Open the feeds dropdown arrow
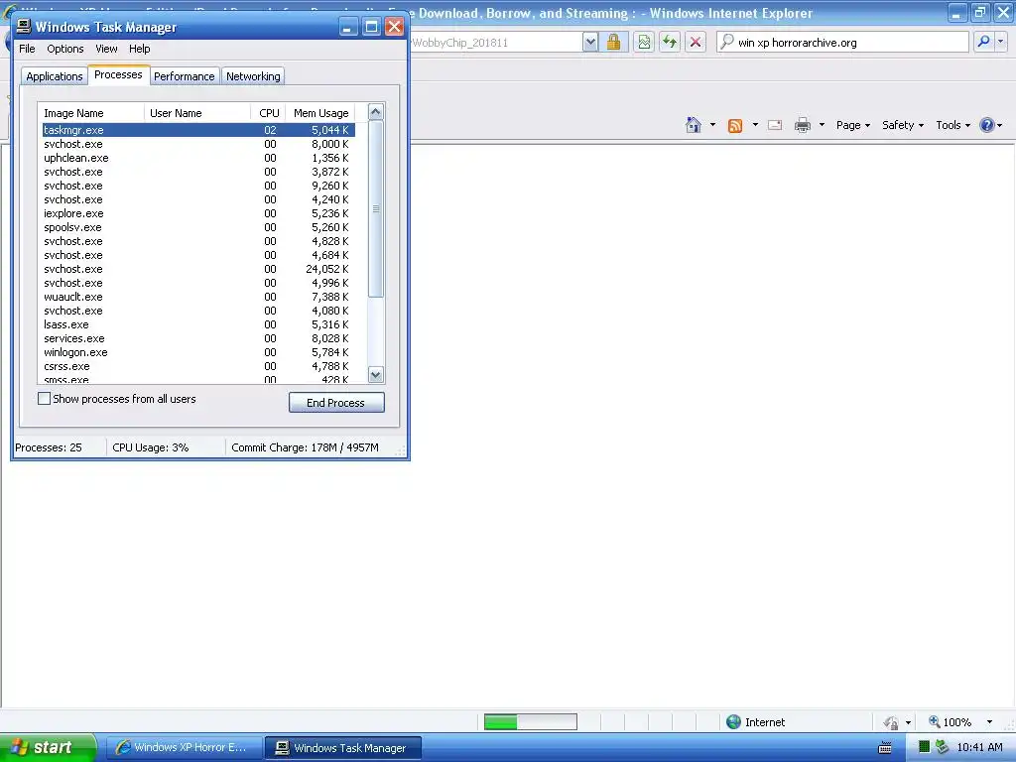Screen dimensions: 1016x762 755,125
